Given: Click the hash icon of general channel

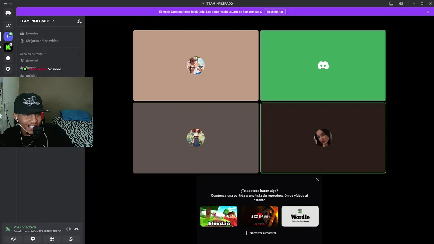Looking at the screenshot, I should (22, 60).
